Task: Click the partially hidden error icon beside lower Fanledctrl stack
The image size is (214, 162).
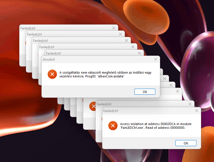Action: pos(92,106)
